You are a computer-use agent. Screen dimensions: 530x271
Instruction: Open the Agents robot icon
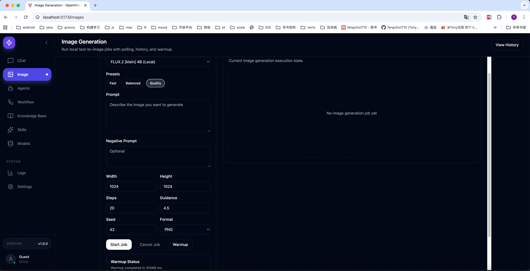pyautogui.click(x=10, y=88)
